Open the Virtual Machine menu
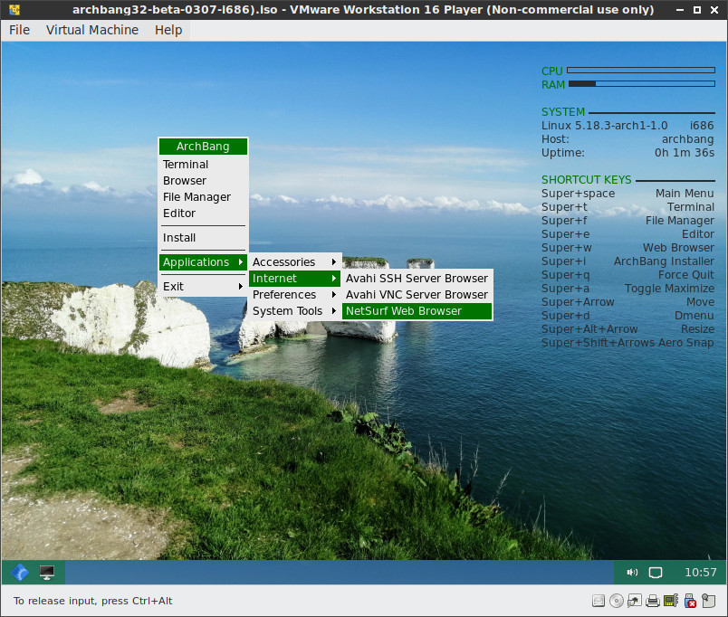Image resolution: width=728 pixels, height=617 pixels. (x=92, y=30)
